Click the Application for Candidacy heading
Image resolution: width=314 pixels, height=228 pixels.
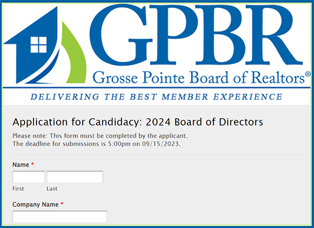pyautogui.click(x=138, y=122)
